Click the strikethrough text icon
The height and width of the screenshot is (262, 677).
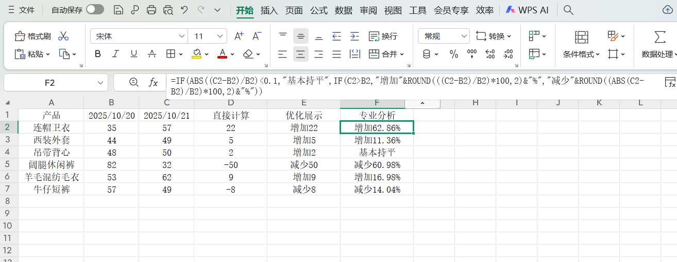click(152, 54)
